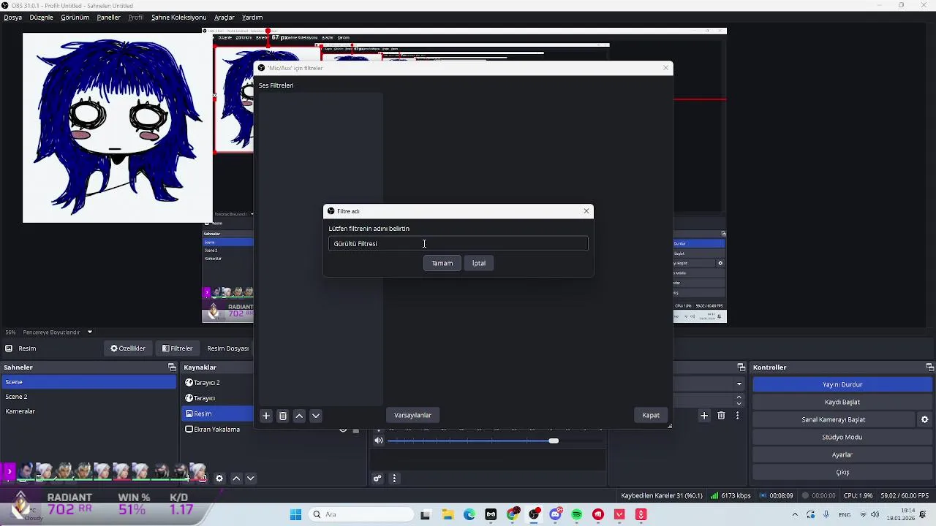Open the Görünüm menu

coord(75,18)
